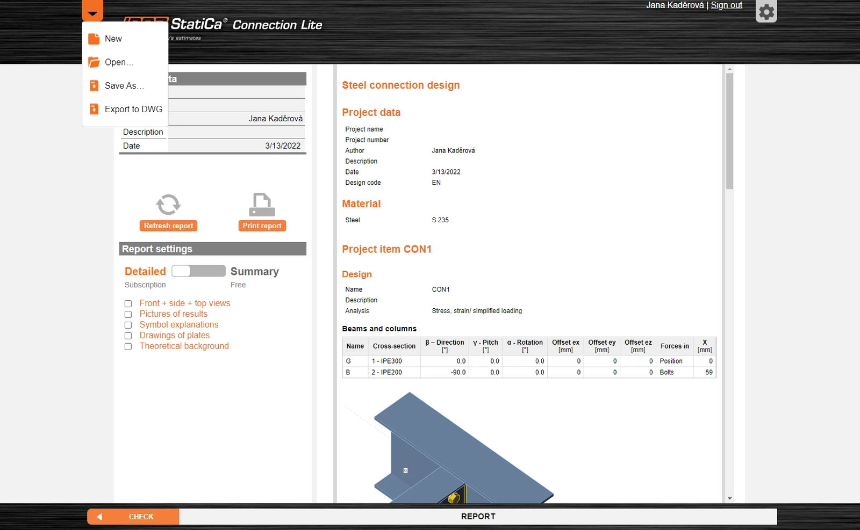The height and width of the screenshot is (530, 860).
Task: Click the 'Front + side + top views' label
Action: point(185,303)
